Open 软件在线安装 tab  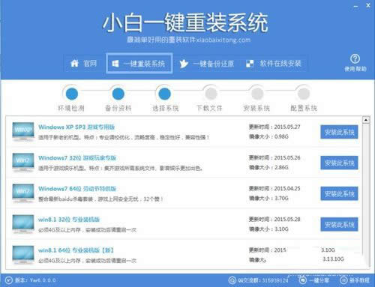point(274,64)
